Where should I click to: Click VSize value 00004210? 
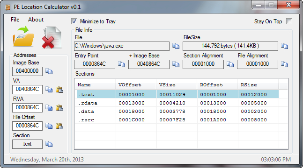[172, 103]
